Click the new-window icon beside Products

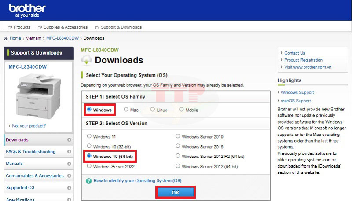click(10, 27)
